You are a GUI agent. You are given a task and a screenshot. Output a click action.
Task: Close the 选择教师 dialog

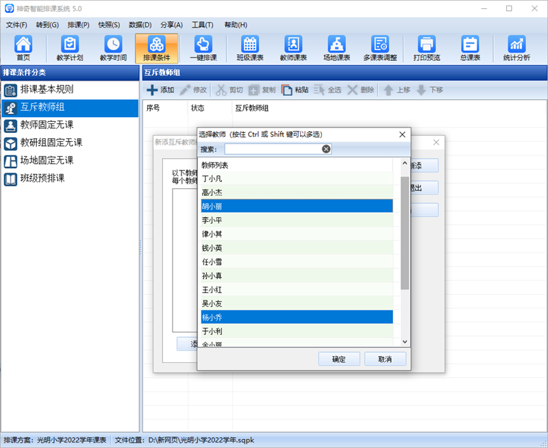pyautogui.click(x=402, y=134)
